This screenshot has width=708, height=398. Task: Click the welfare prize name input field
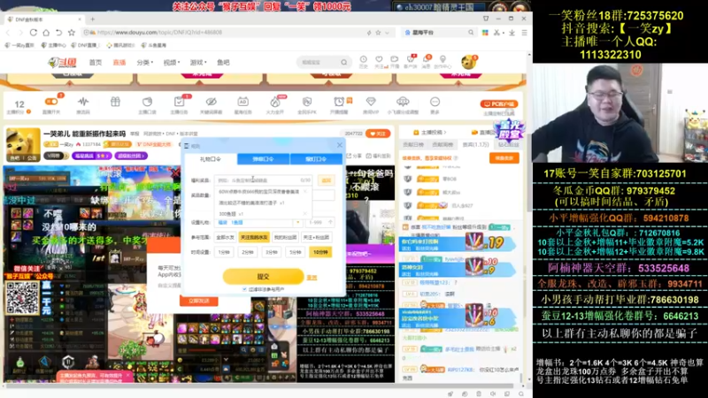(x=264, y=180)
